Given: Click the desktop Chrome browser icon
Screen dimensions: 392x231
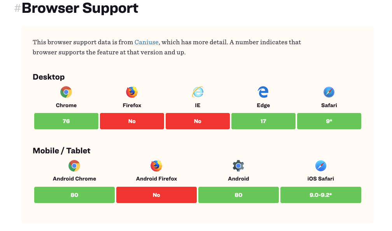Looking at the screenshot, I should point(66,92).
